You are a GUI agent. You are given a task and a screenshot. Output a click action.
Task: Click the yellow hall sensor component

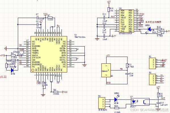[106, 70]
